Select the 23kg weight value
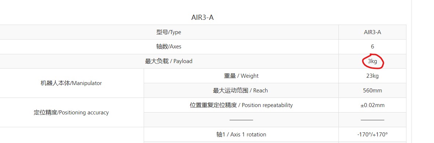Image resolution: width=434 pixels, height=143 pixels. pyautogui.click(x=372, y=76)
